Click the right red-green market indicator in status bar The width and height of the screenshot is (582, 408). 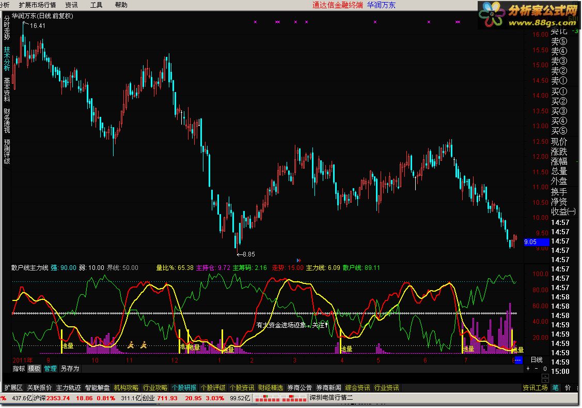294,398
